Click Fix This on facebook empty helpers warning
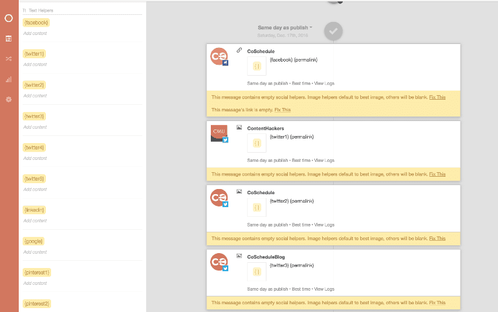This screenshot has height=312, width=498. pyautogui.click(x=437, y=97)
